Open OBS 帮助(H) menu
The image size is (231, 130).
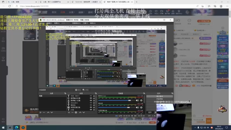[x=93, y=23]
